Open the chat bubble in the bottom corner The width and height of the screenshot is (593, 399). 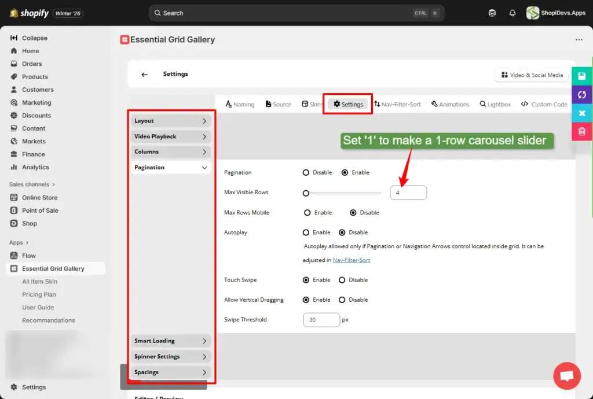pyautogui.click(x=566, y=376)
